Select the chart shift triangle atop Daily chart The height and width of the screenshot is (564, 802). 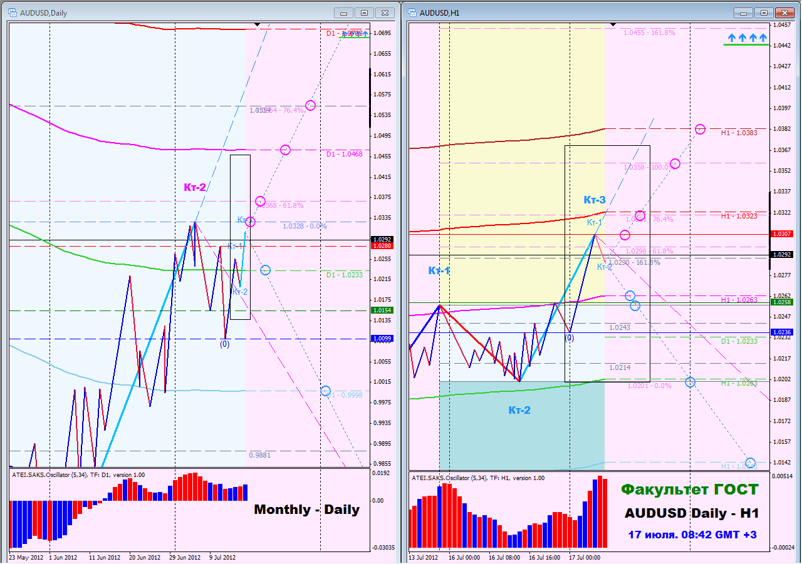[257, 25]
